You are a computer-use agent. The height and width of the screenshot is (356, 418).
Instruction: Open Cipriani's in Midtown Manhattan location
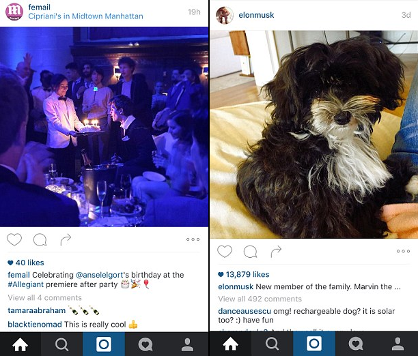coord(85,16)
